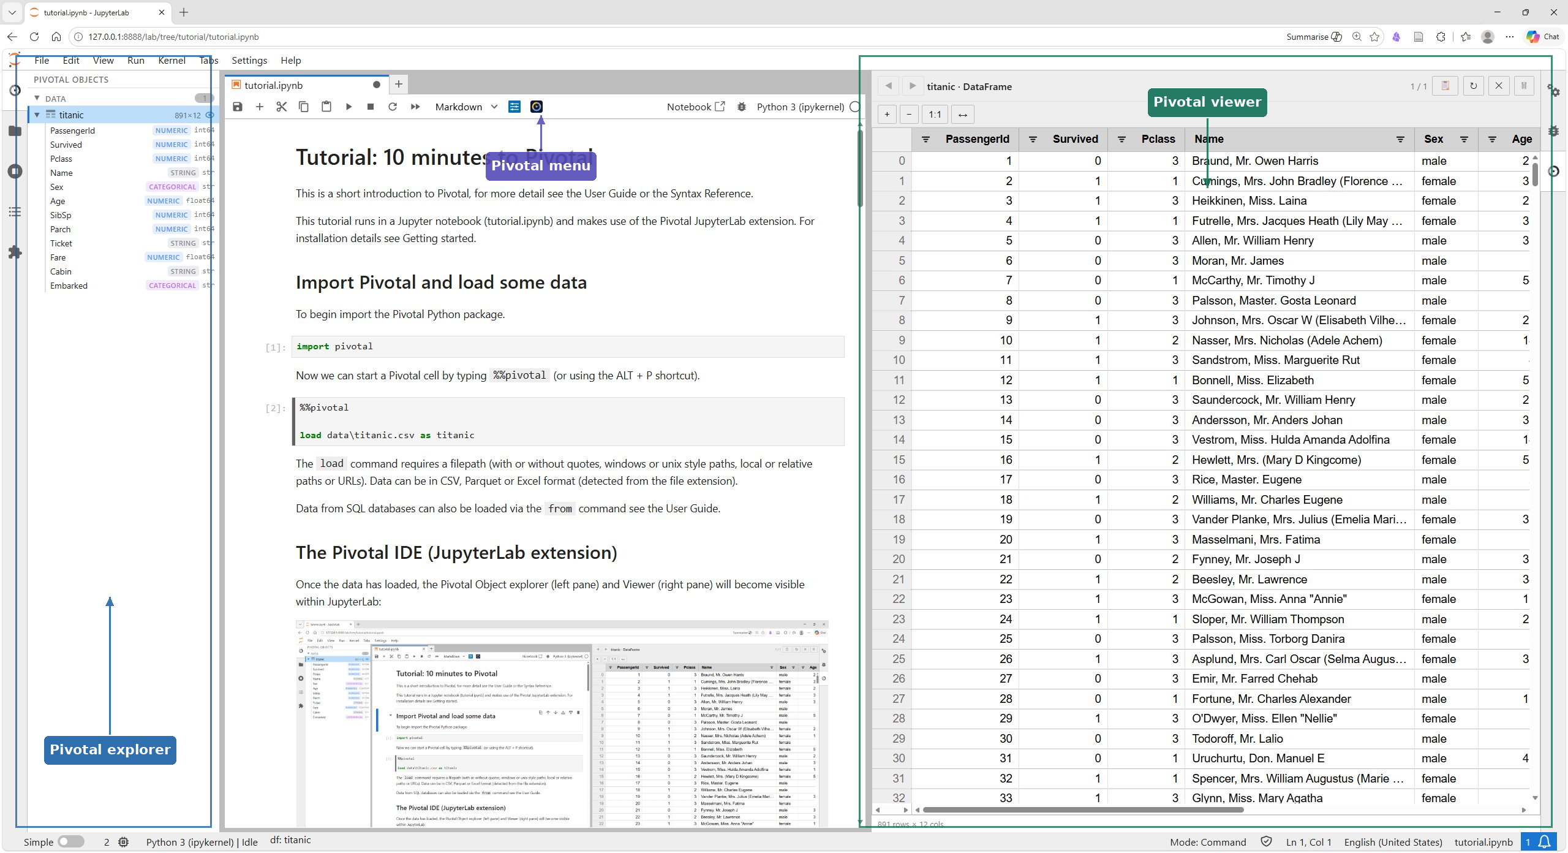Zoom out the viewer with minus button
The height and width of the screenshot is (853, 1568).
pyautogui.click(x=909, y=114)
